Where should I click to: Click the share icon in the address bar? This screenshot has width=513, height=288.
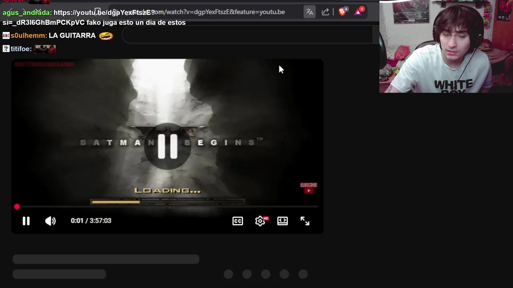[325, 12]
